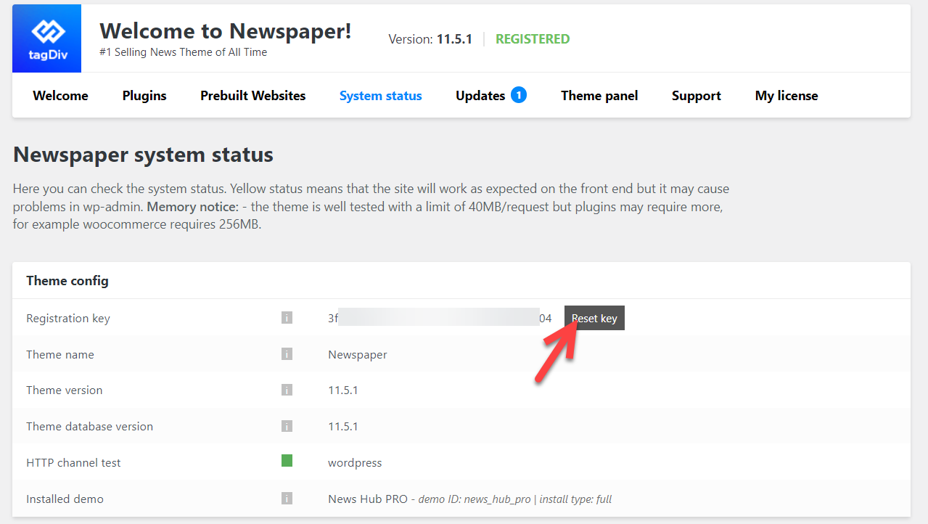928x524 pixels.
Task: Click info icon next to Registration key
Action: (287, 318)
